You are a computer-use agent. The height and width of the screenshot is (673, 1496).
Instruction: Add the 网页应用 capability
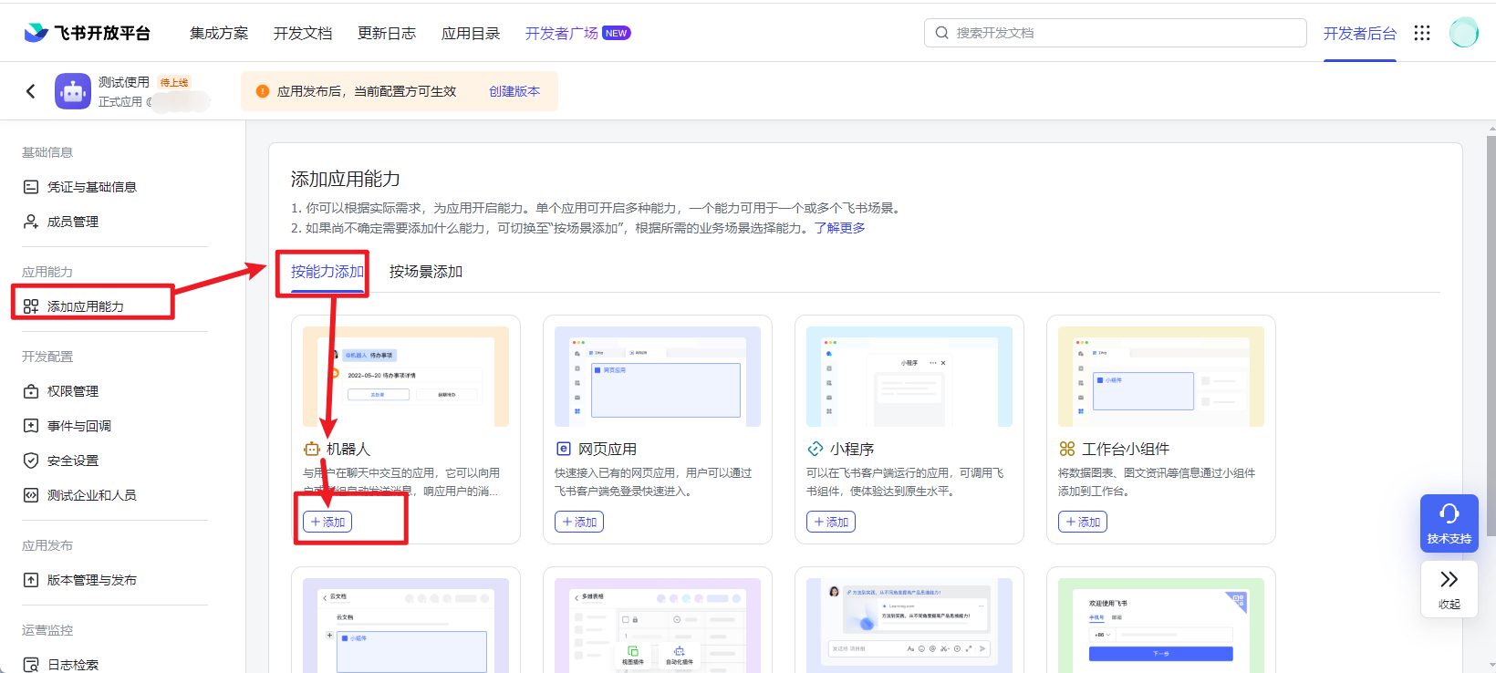click(x=579, y=522)
